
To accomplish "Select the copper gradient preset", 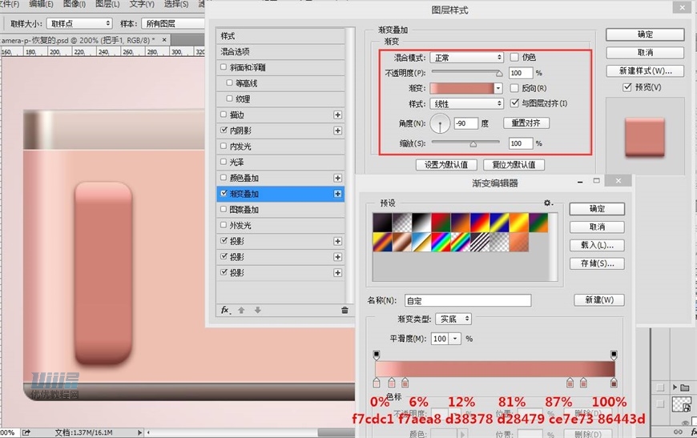I will [401, 242].
